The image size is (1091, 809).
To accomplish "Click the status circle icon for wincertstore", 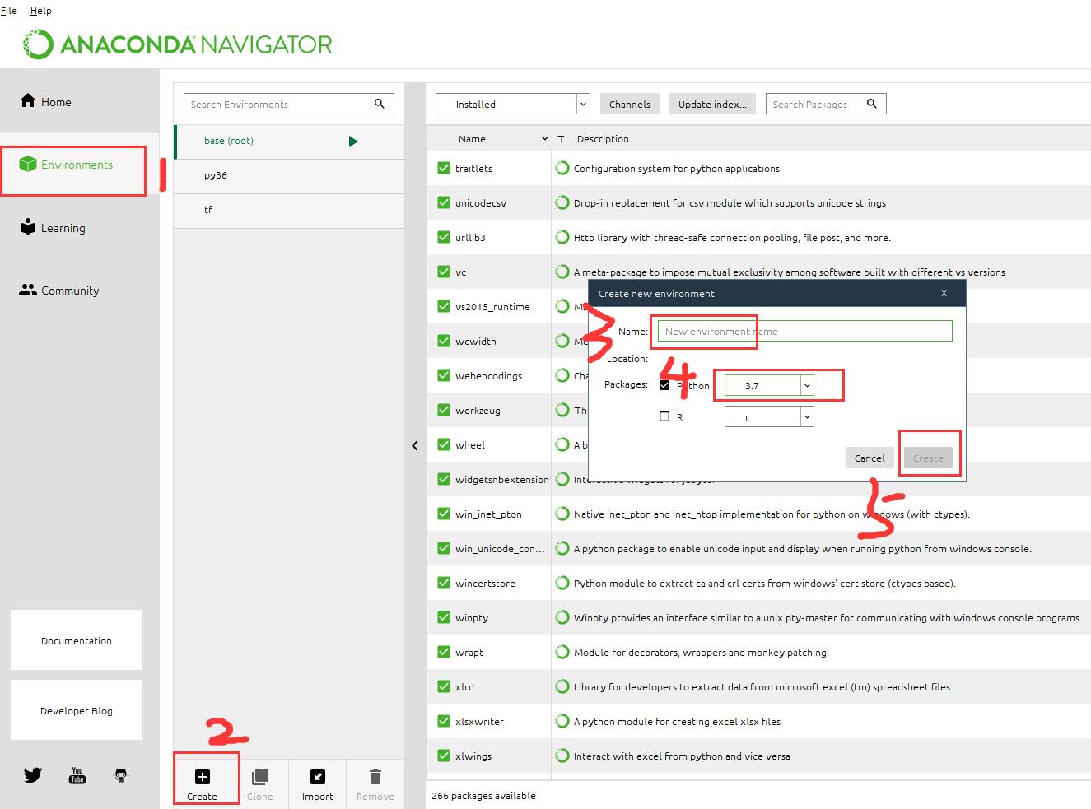I will pos(562,583).
